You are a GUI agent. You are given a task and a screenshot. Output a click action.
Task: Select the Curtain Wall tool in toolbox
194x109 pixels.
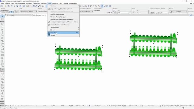click(2, 55)
